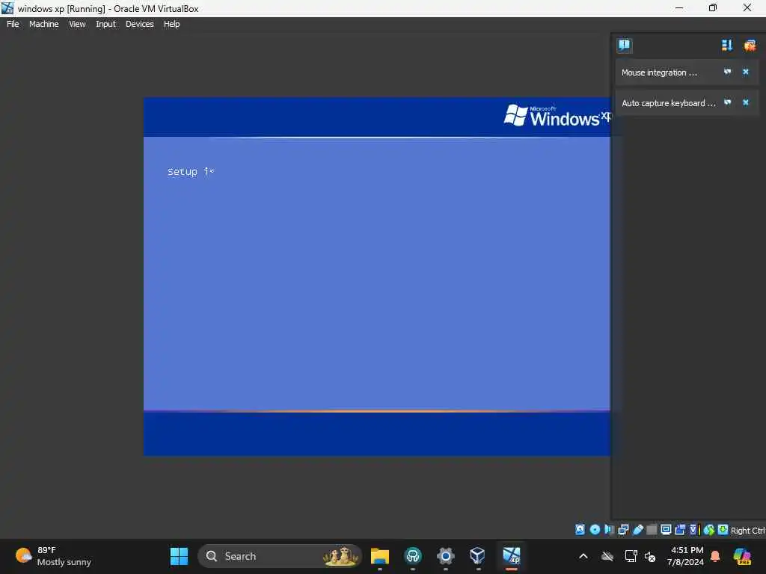This screenshot has width=766, height=574.
Task: Delete all notifications via orange panel icon
Action: click(x=750, y=46)
